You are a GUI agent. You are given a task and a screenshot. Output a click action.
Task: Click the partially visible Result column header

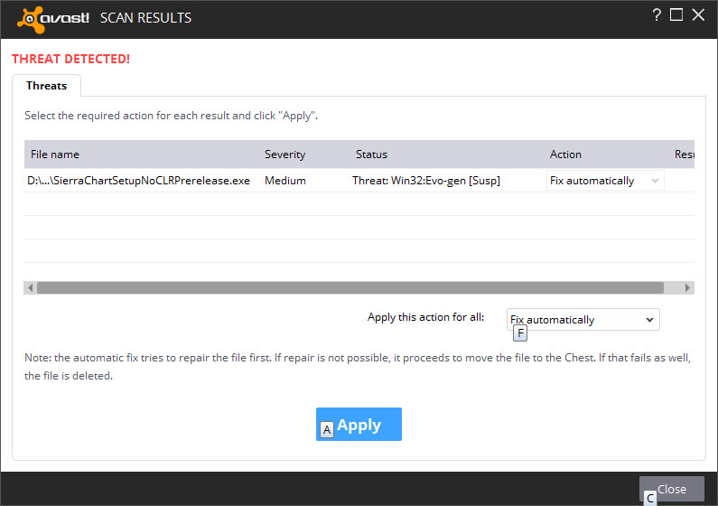click(x=684, y=155)
